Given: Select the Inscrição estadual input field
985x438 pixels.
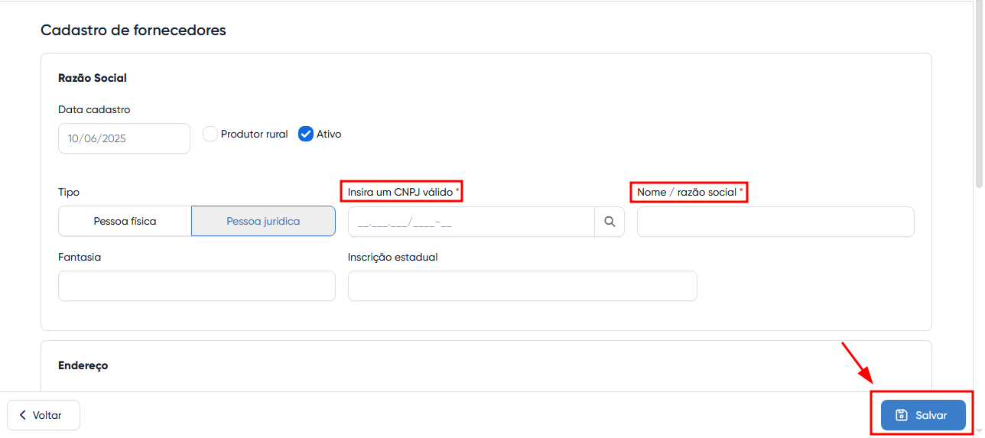Looking at the screenshot, I should pyautogui.click(x=522, y=286).
